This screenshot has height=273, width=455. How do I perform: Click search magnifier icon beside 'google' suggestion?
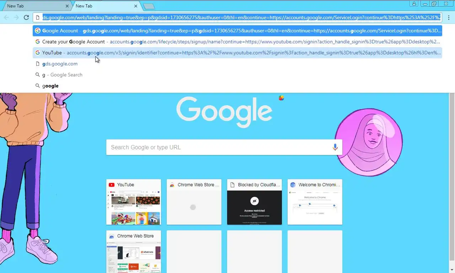(37, 86)
